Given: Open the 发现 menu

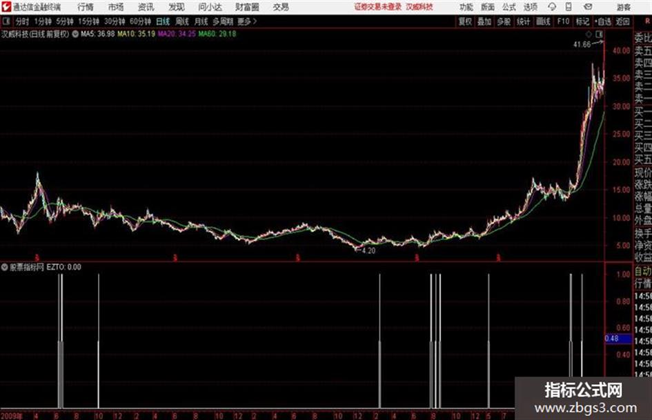Looking at the screenshot, I should point(177,7).
